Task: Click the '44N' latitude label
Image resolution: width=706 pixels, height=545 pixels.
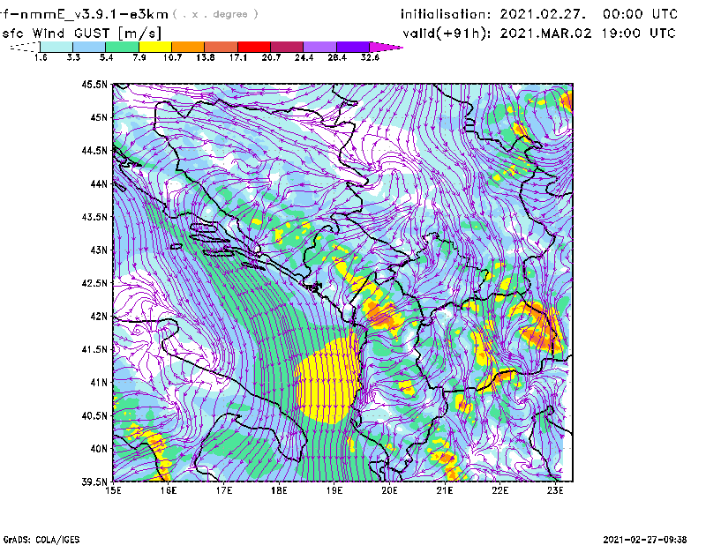Action: (99, 183)
